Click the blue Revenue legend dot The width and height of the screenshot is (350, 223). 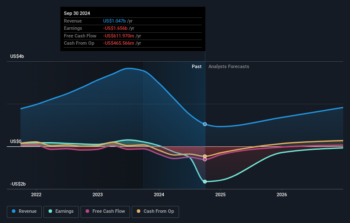pyautogui.click(x=14, y=211)
